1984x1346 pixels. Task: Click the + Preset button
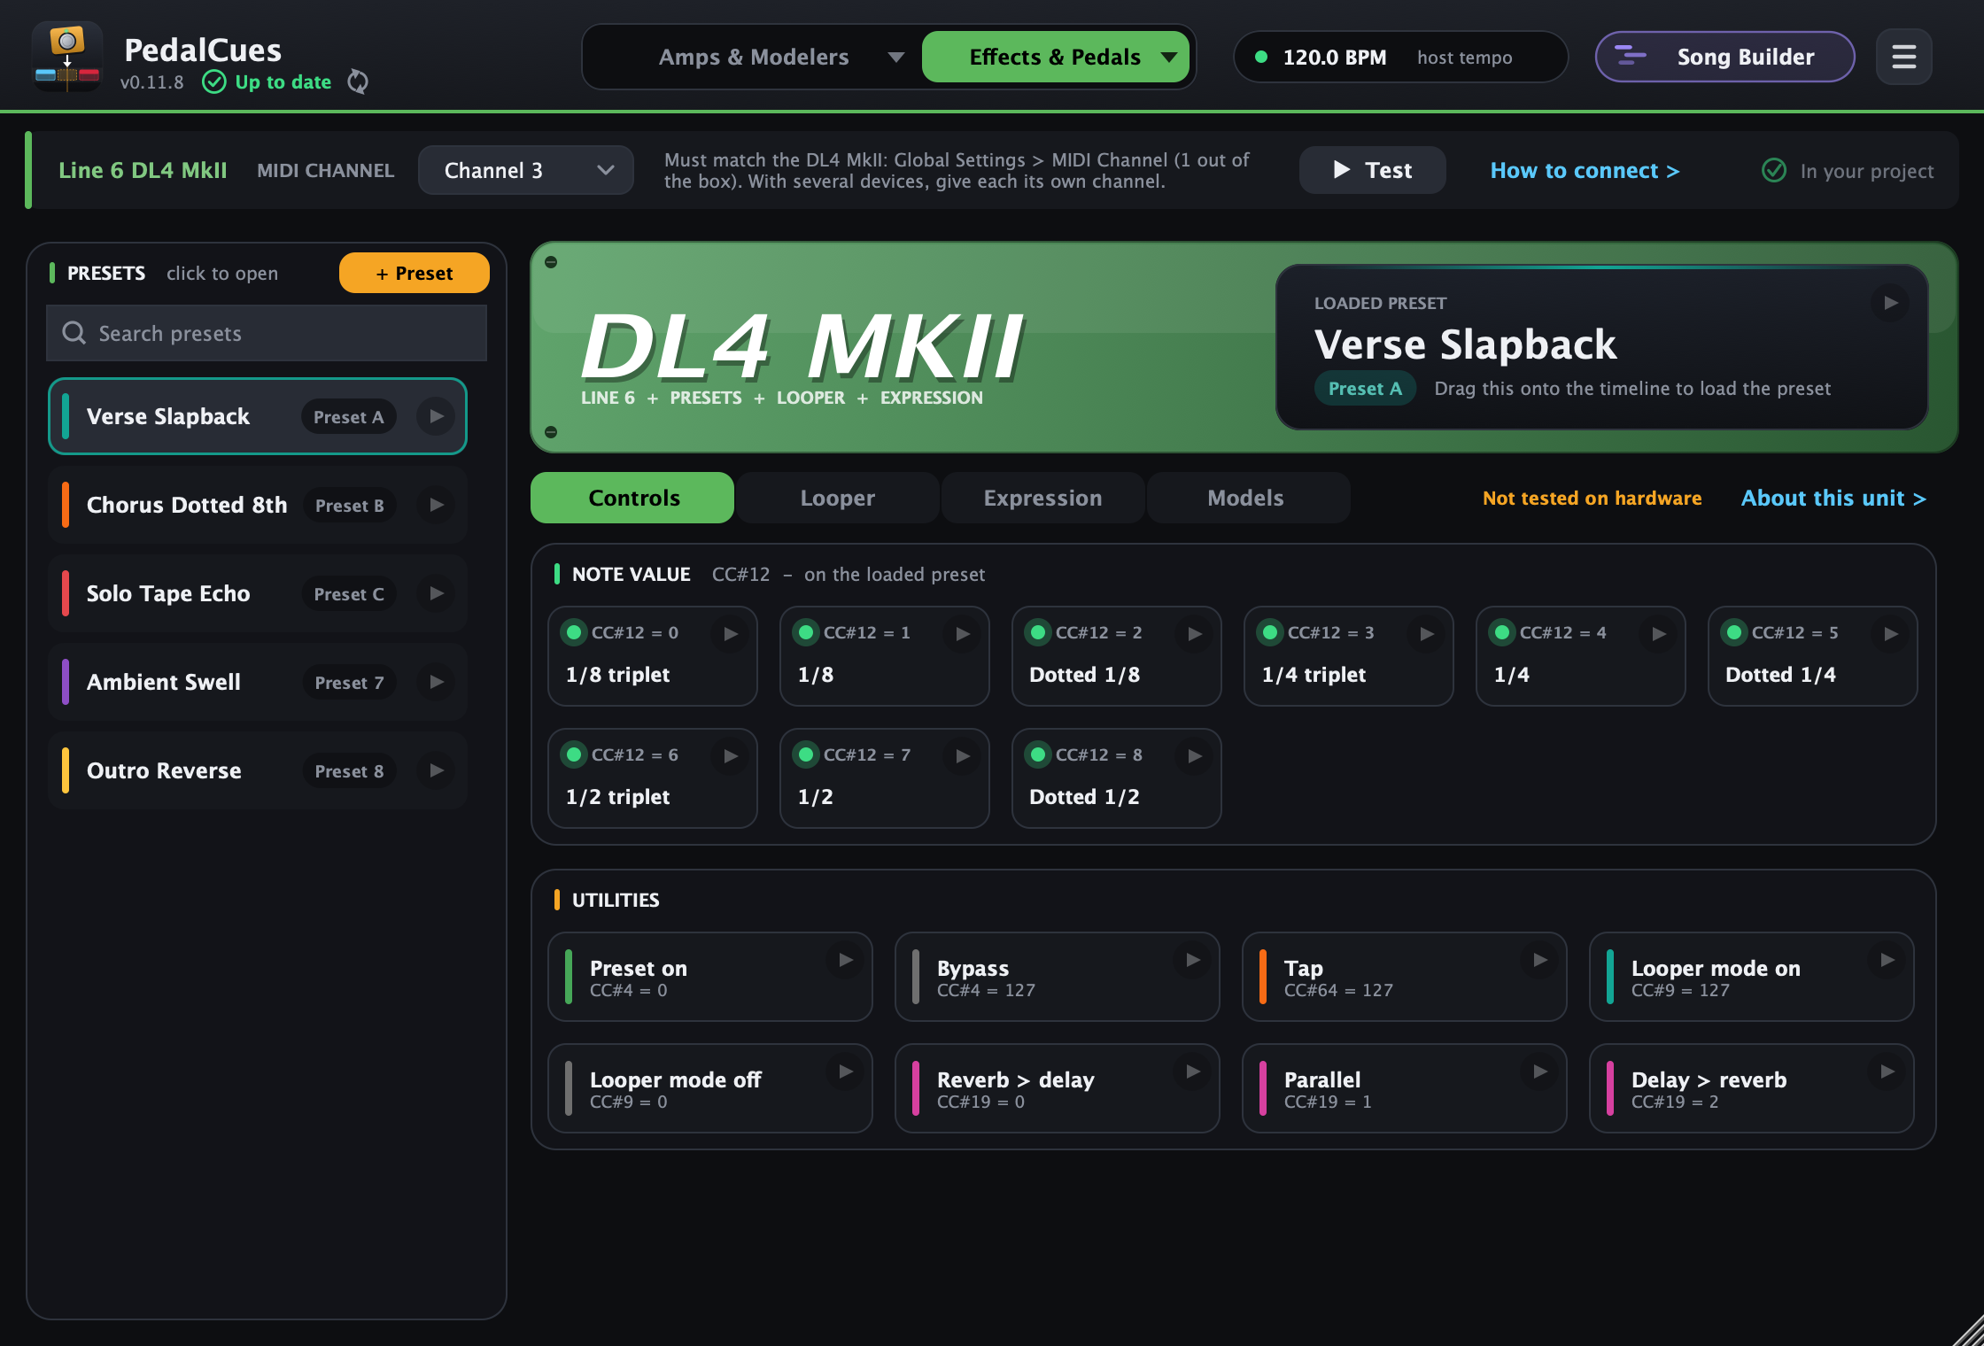(414, 273)
